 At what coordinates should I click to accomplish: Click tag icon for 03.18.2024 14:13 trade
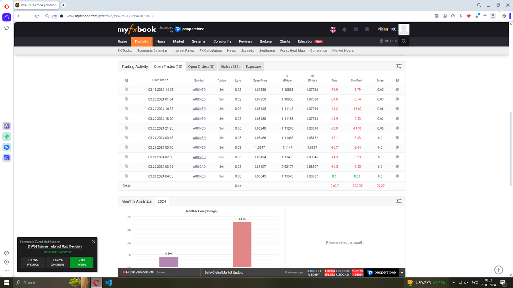click(x=127, y=89)
